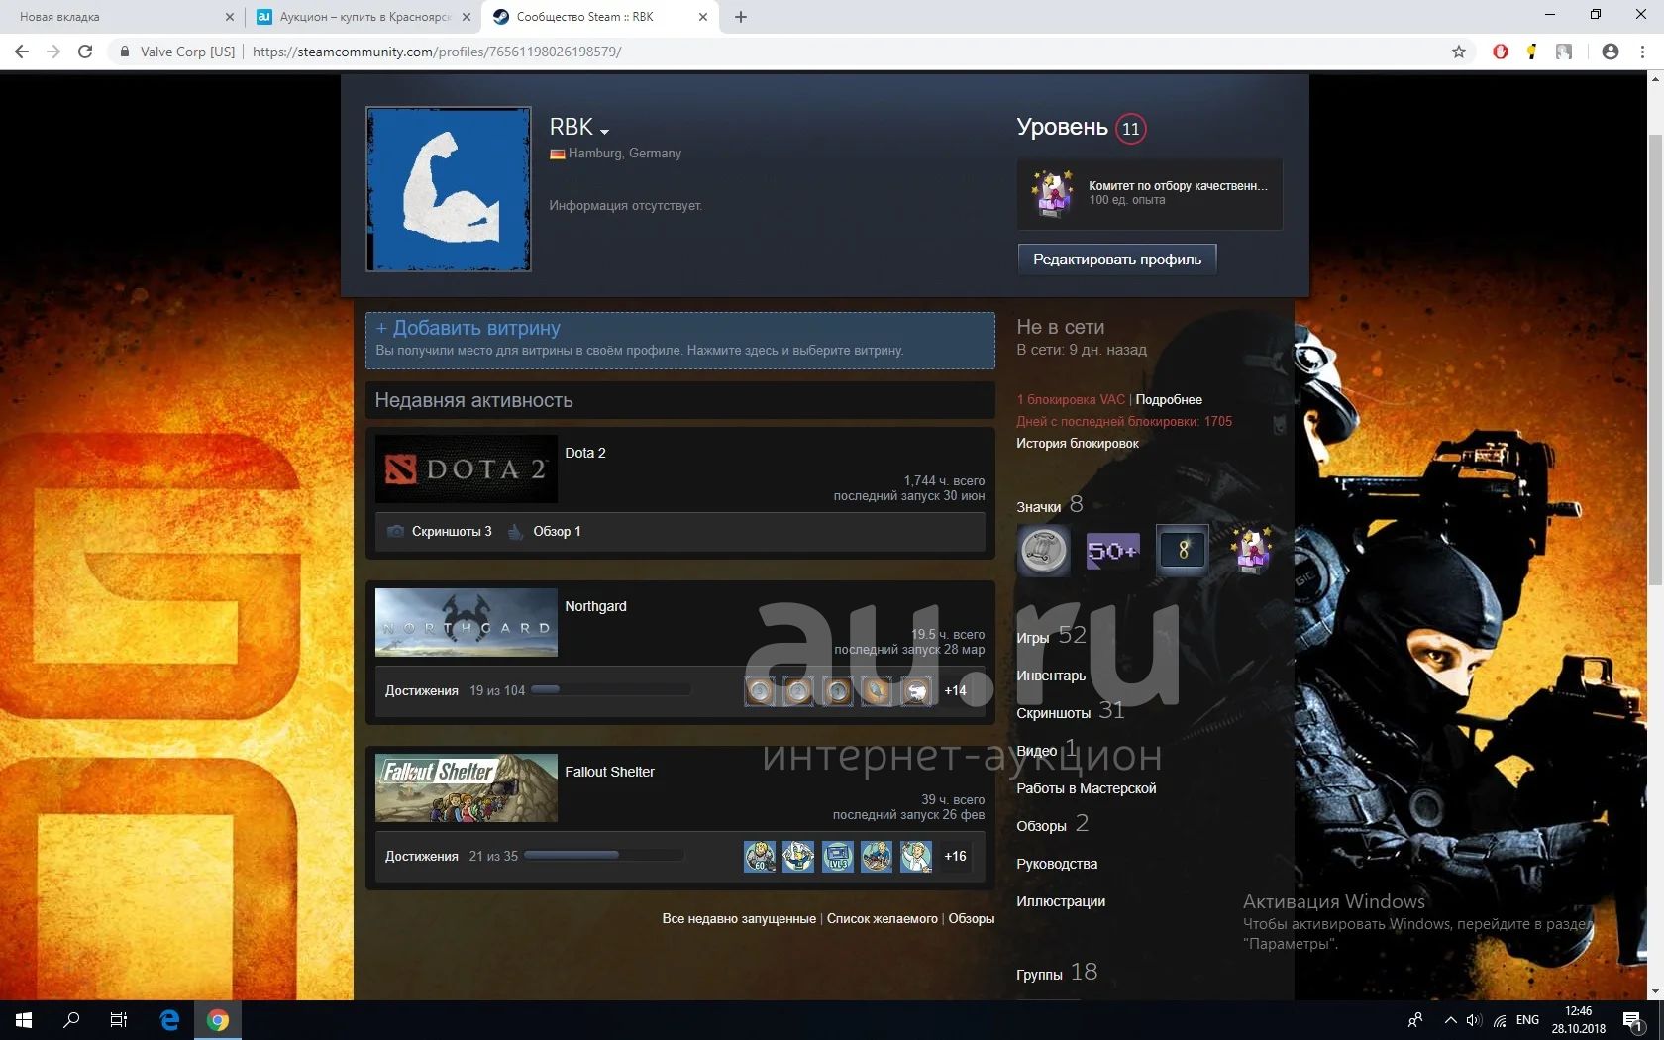Screen dimensions: 1664x1040
Task: Open the Dota 2 title link
Action: (585, 453)
